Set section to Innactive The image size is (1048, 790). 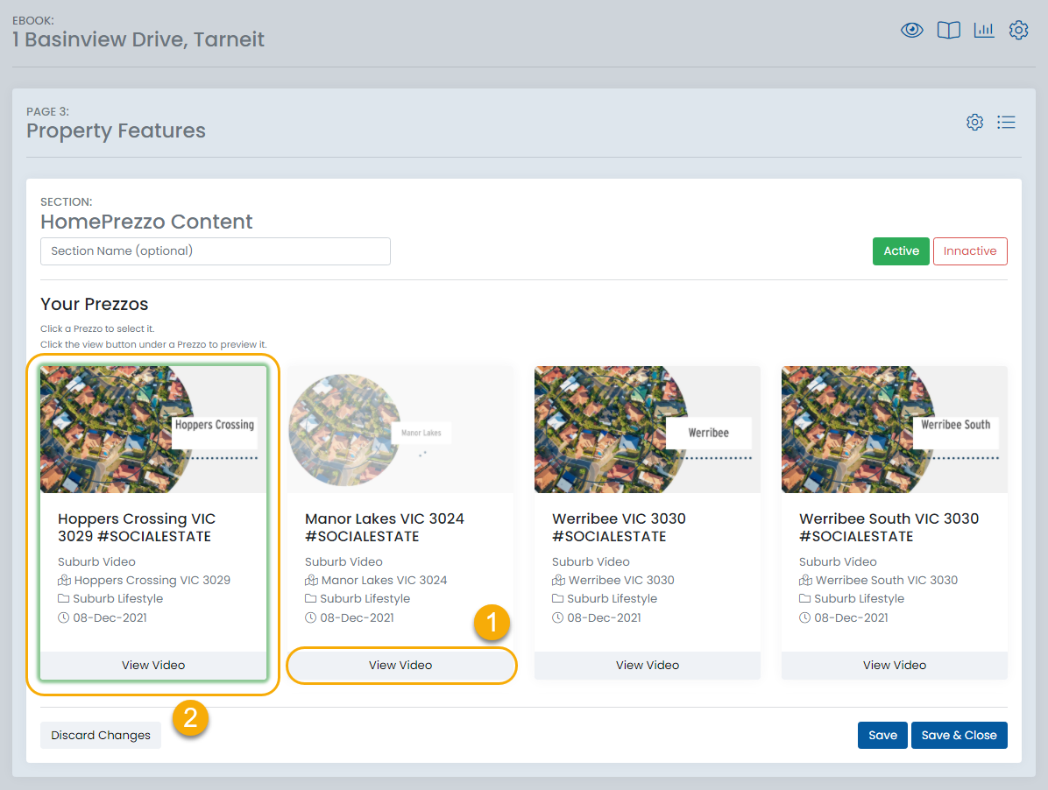pyautogui.click(x=970, y=251)
